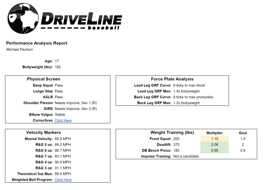Select the 'Weight Training (lbs)' section title

click(x=172, y=132)
